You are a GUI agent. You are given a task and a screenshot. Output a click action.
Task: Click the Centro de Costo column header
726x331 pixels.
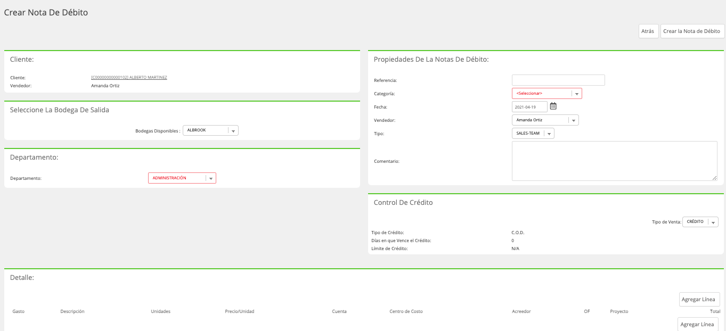406,311
